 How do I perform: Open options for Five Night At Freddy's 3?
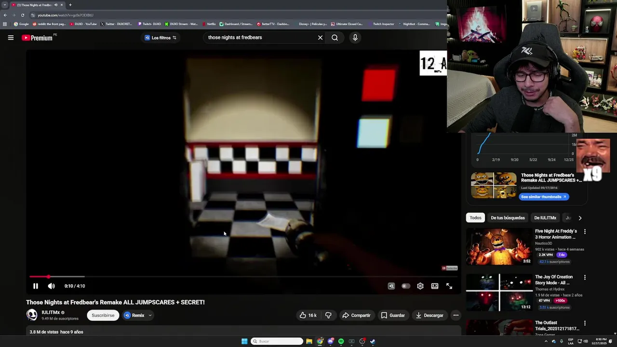coord(585,232)
